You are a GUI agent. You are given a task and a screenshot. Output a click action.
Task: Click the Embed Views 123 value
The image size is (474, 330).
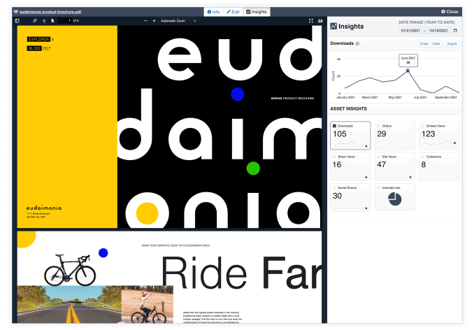428,134
